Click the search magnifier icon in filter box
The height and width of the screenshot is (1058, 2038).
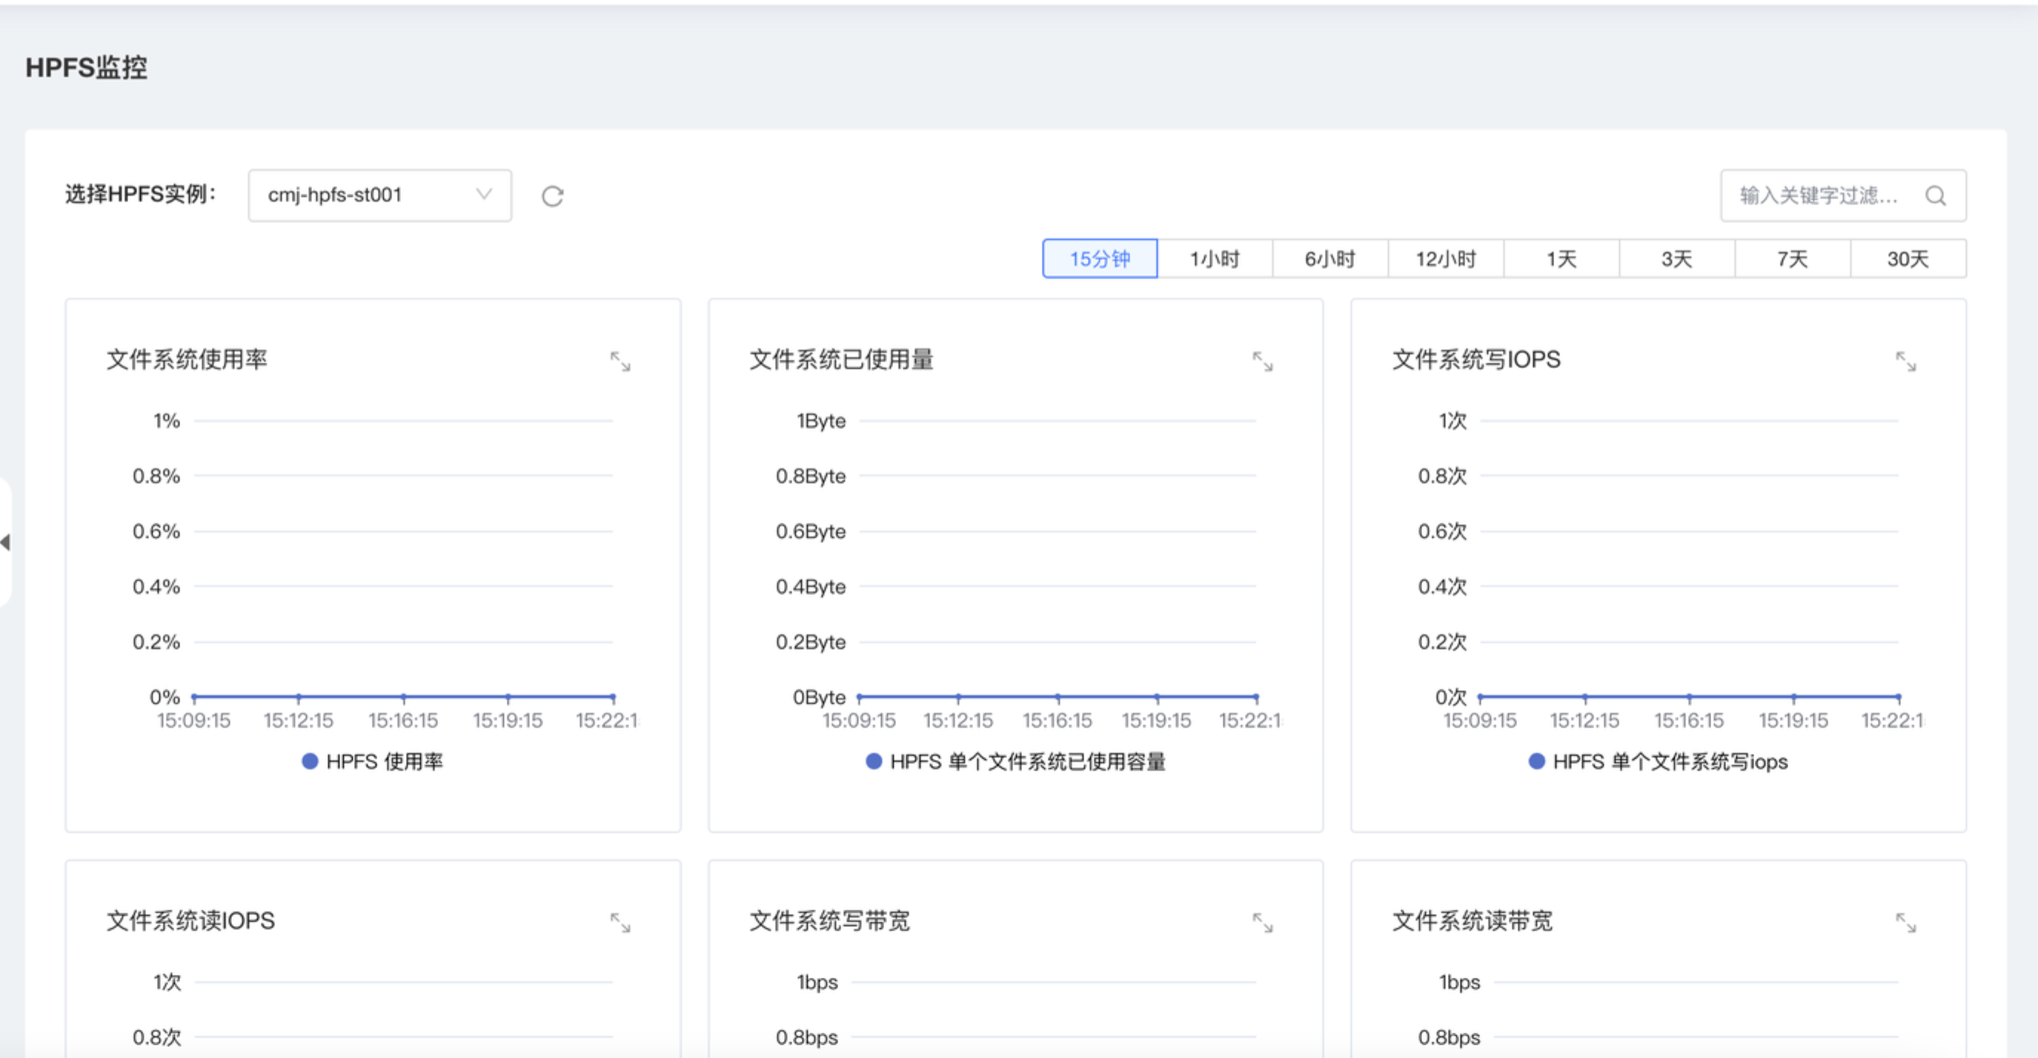pyautogui.click(x=1935, y=196)
